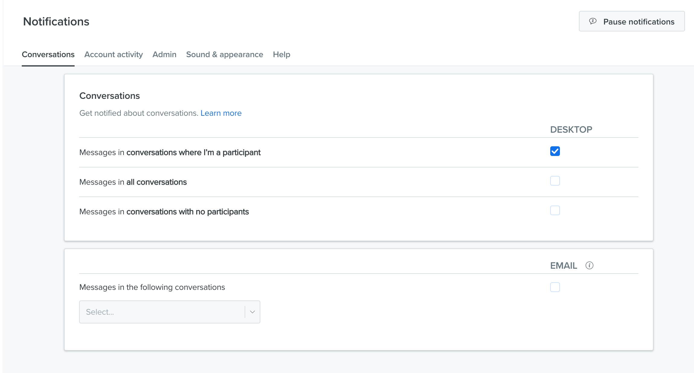This screenshot has height=373, width=694.
Task: Click the DESKTOP column header
Action: (x=571, y=130)
